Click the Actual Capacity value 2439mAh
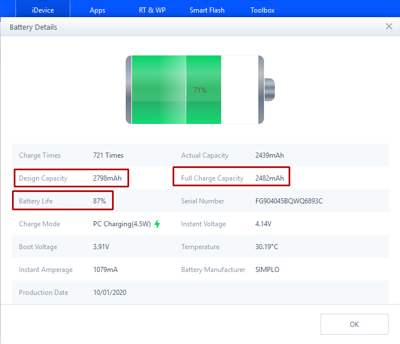Viewport: 400px width, 344px height. tap(269, 155)
